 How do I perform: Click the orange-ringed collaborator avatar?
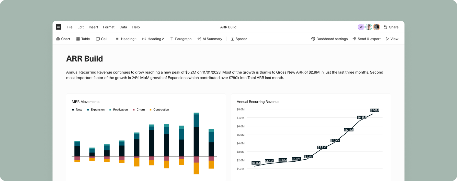click(376, 27)
